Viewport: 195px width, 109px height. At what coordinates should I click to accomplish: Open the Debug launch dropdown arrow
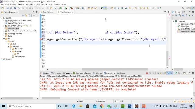(58, 8)
